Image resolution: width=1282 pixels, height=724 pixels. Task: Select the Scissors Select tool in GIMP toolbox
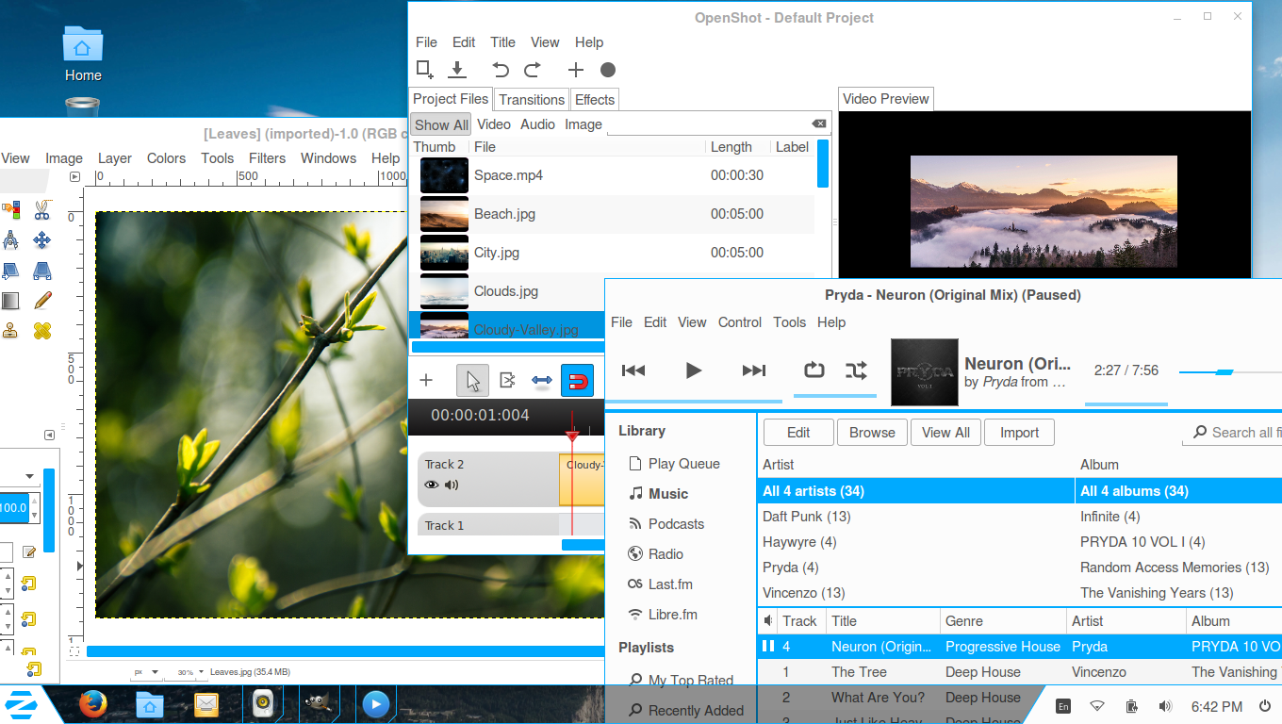41,209
